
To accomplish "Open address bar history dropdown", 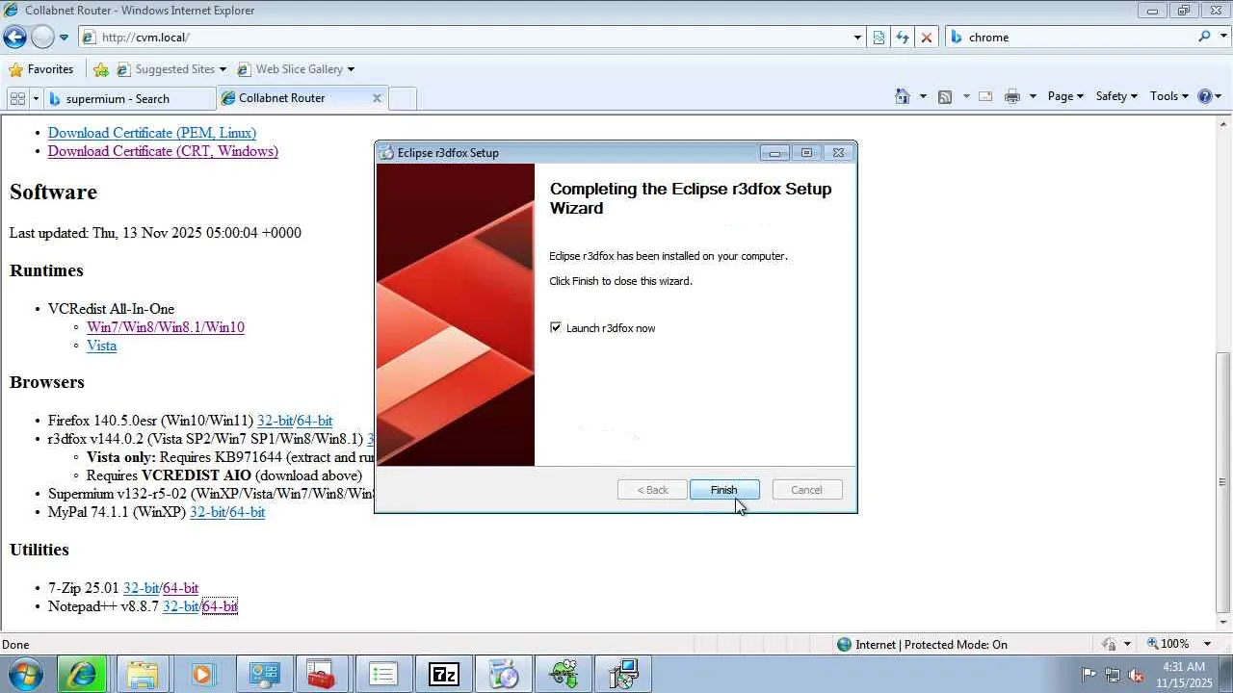I will pos(857,38).
